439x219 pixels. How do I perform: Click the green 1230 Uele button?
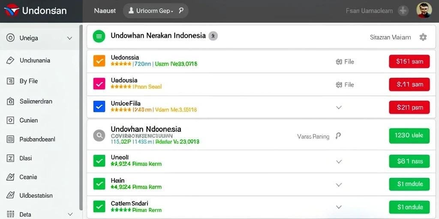coord(409,136)
